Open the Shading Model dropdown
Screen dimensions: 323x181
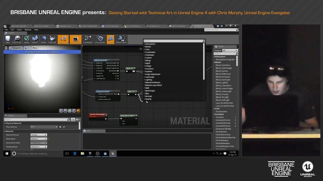(39, 147)
